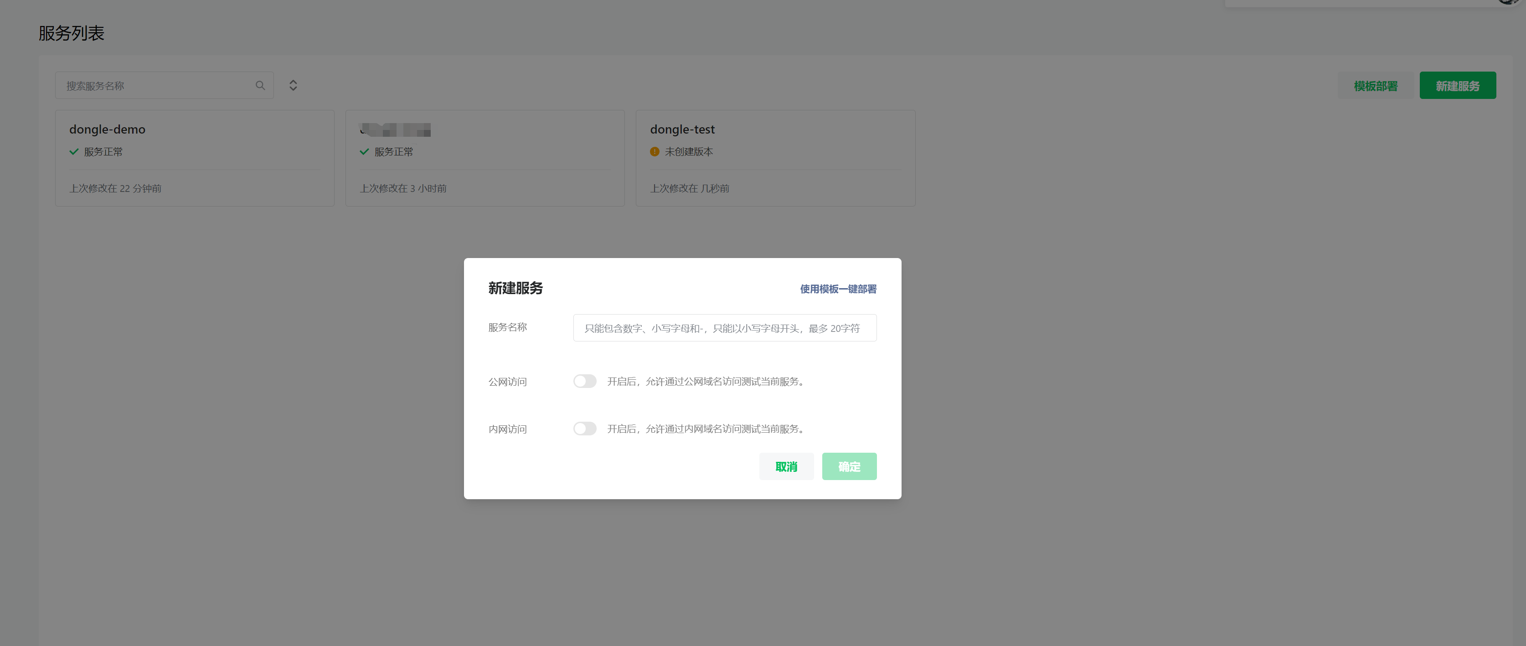Click 上次修改在 3 小时前 text
This screenshot has width=1526, height=646.
pos(403,188)
